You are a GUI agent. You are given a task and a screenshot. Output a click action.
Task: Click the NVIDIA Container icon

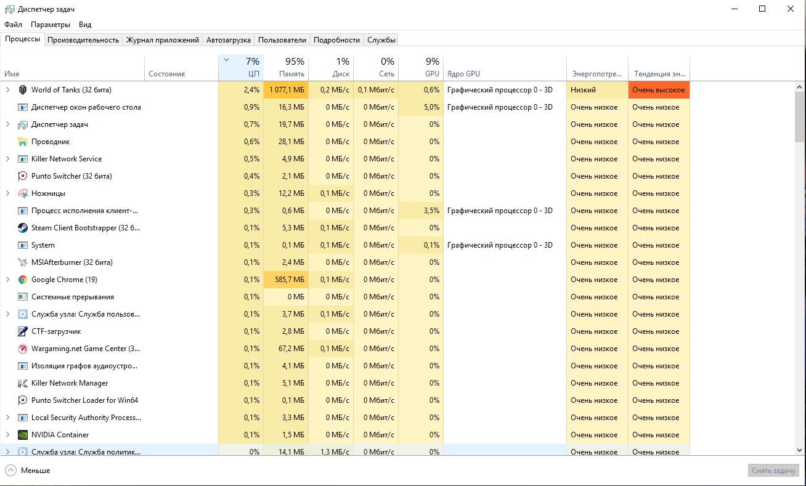pyautogui.click(x=23, y=435)
